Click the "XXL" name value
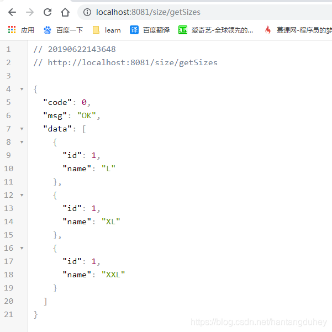332x332 pixels. (x=113, y=275)
